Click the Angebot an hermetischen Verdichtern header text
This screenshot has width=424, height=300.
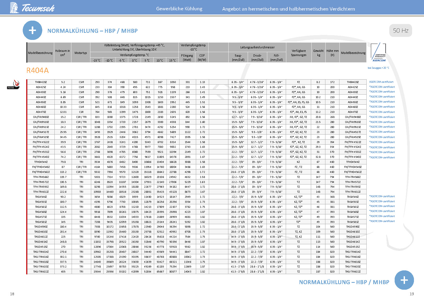(x=288, y=9)
